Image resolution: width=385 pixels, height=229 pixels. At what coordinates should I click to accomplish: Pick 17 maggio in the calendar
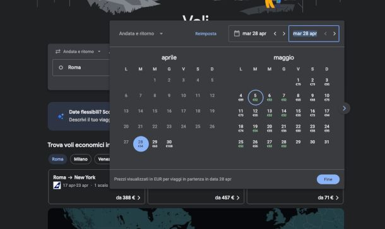[x=327, y=113]
